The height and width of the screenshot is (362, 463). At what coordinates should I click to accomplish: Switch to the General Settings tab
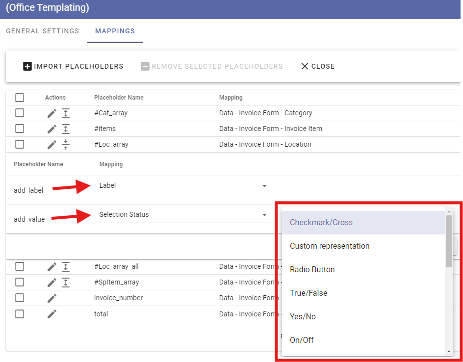43,31
